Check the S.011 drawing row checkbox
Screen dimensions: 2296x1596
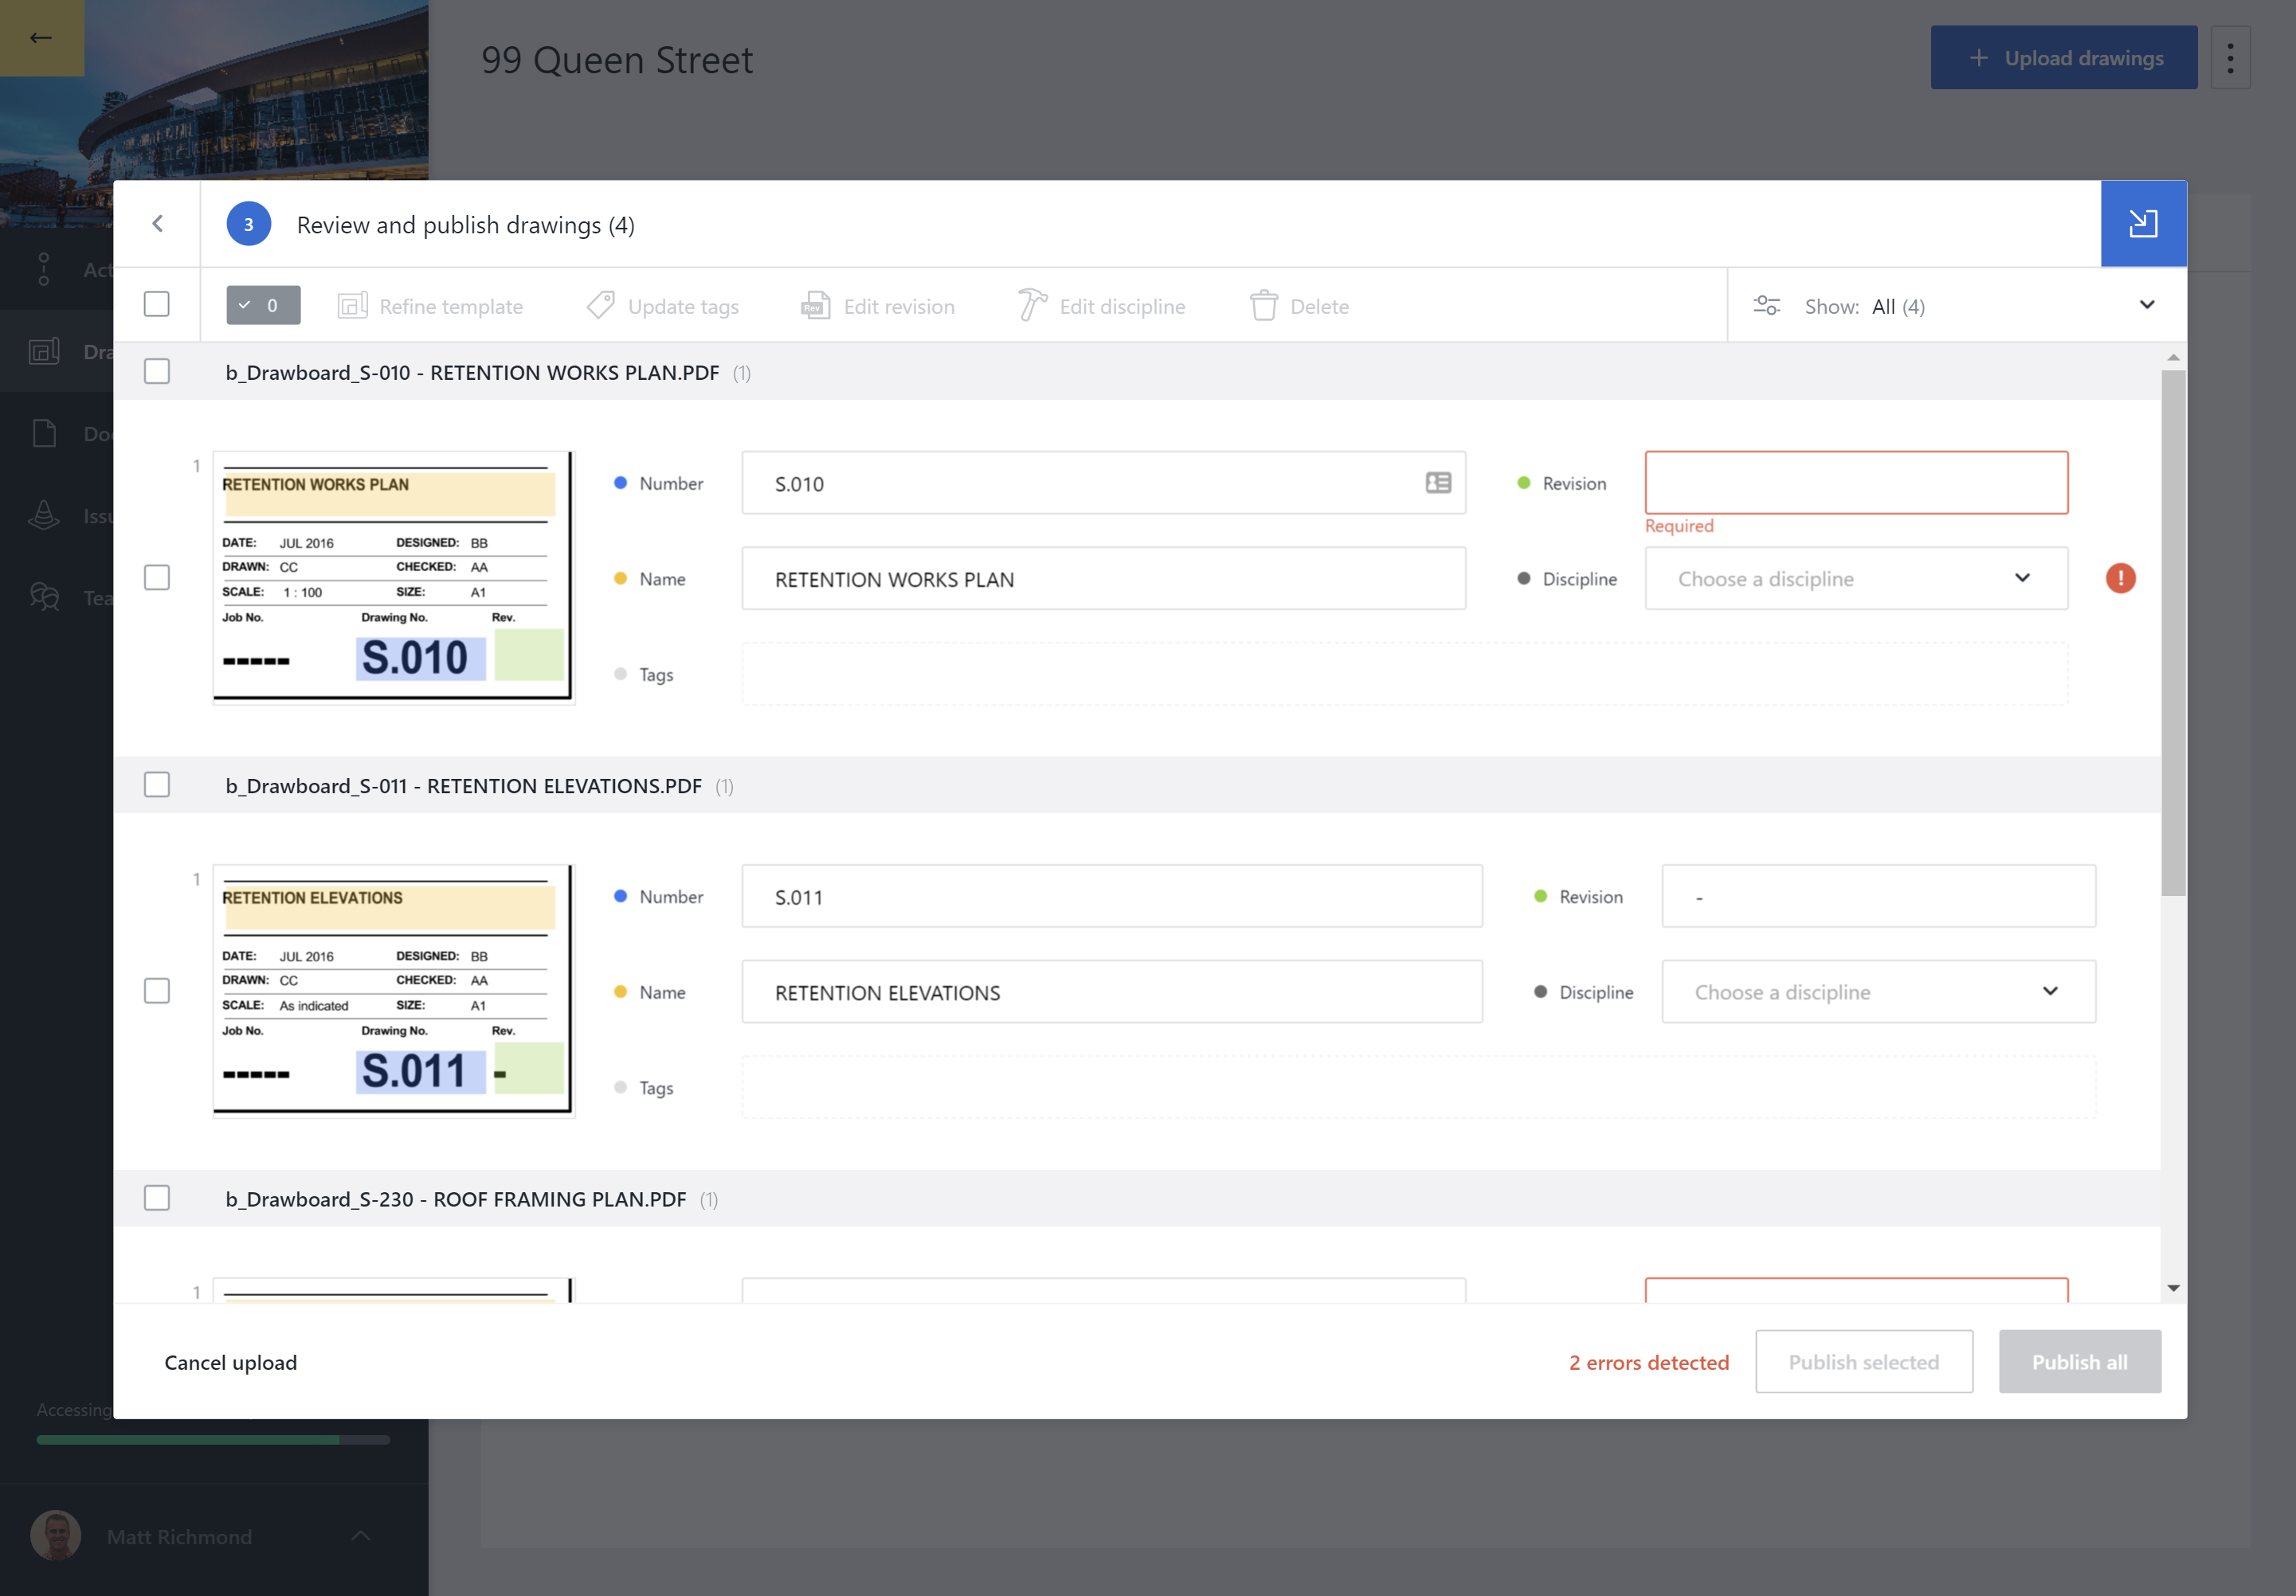click(x=157, y=992)
